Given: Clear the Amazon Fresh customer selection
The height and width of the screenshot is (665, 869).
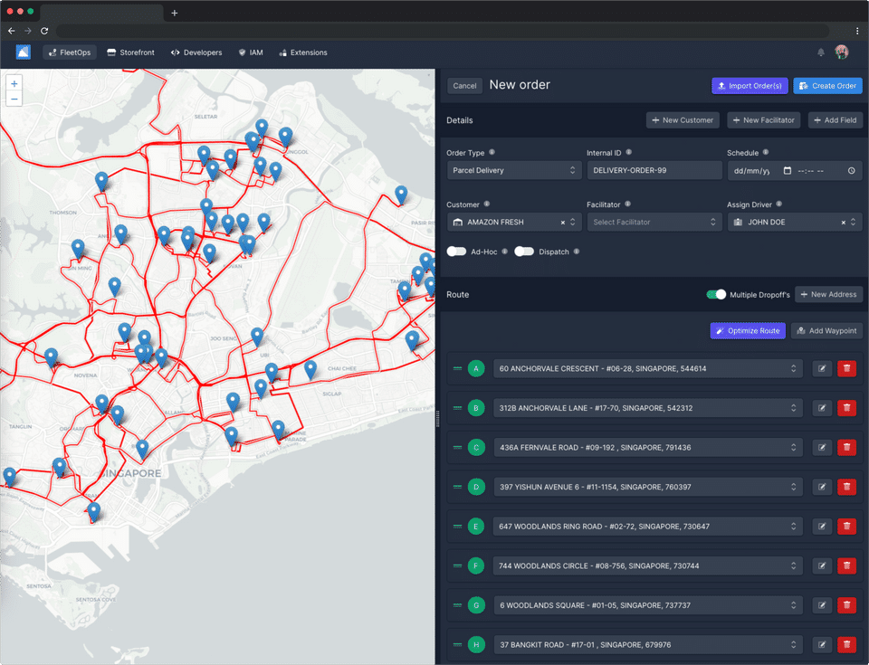Looking at the screenshot, I should pyautogui.click(x=562, y=222).
